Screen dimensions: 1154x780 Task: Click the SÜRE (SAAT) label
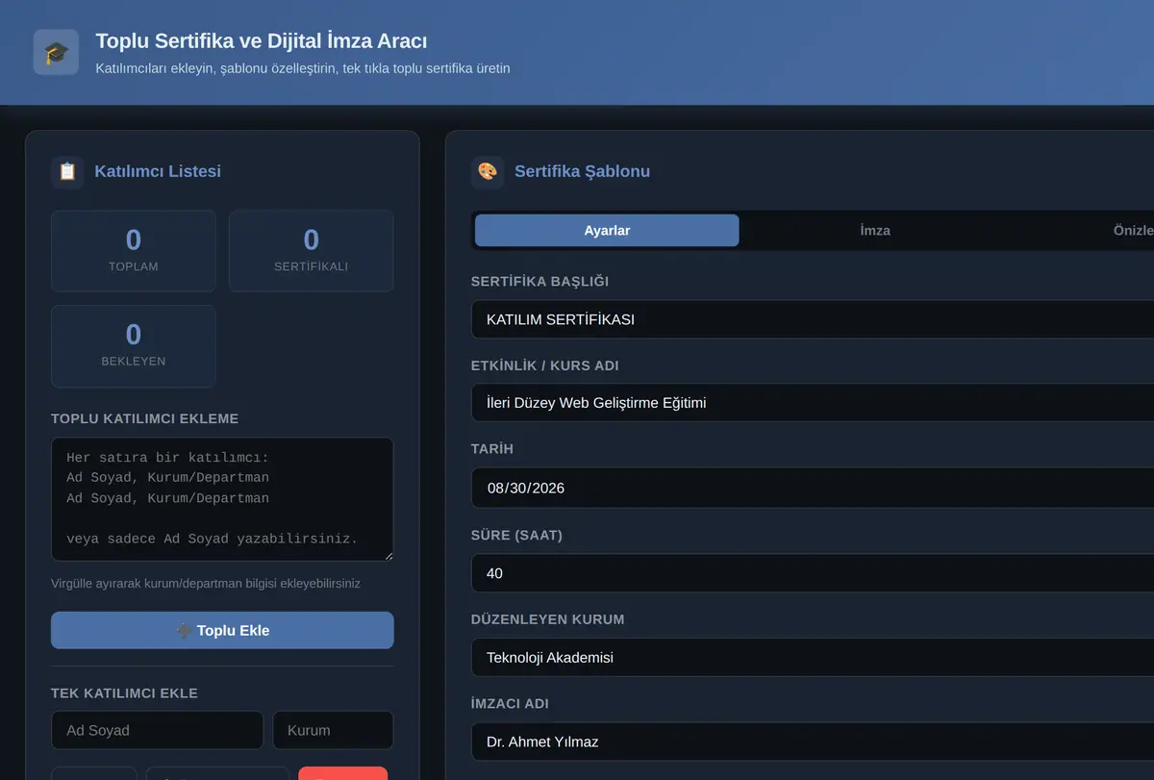tap(516, 535)
